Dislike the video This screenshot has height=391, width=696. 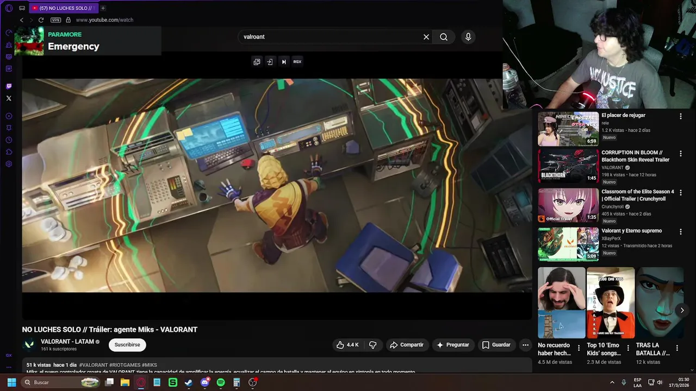pyautogui.click(x=373, y=345)
